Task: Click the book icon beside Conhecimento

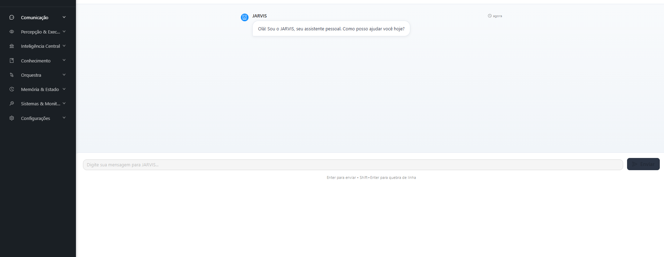Action: click(x=12, y=61)
